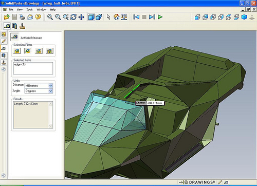Toggle the Perspective view icon
This screenshot has height=186, width=257.
(x=99, y=17)
